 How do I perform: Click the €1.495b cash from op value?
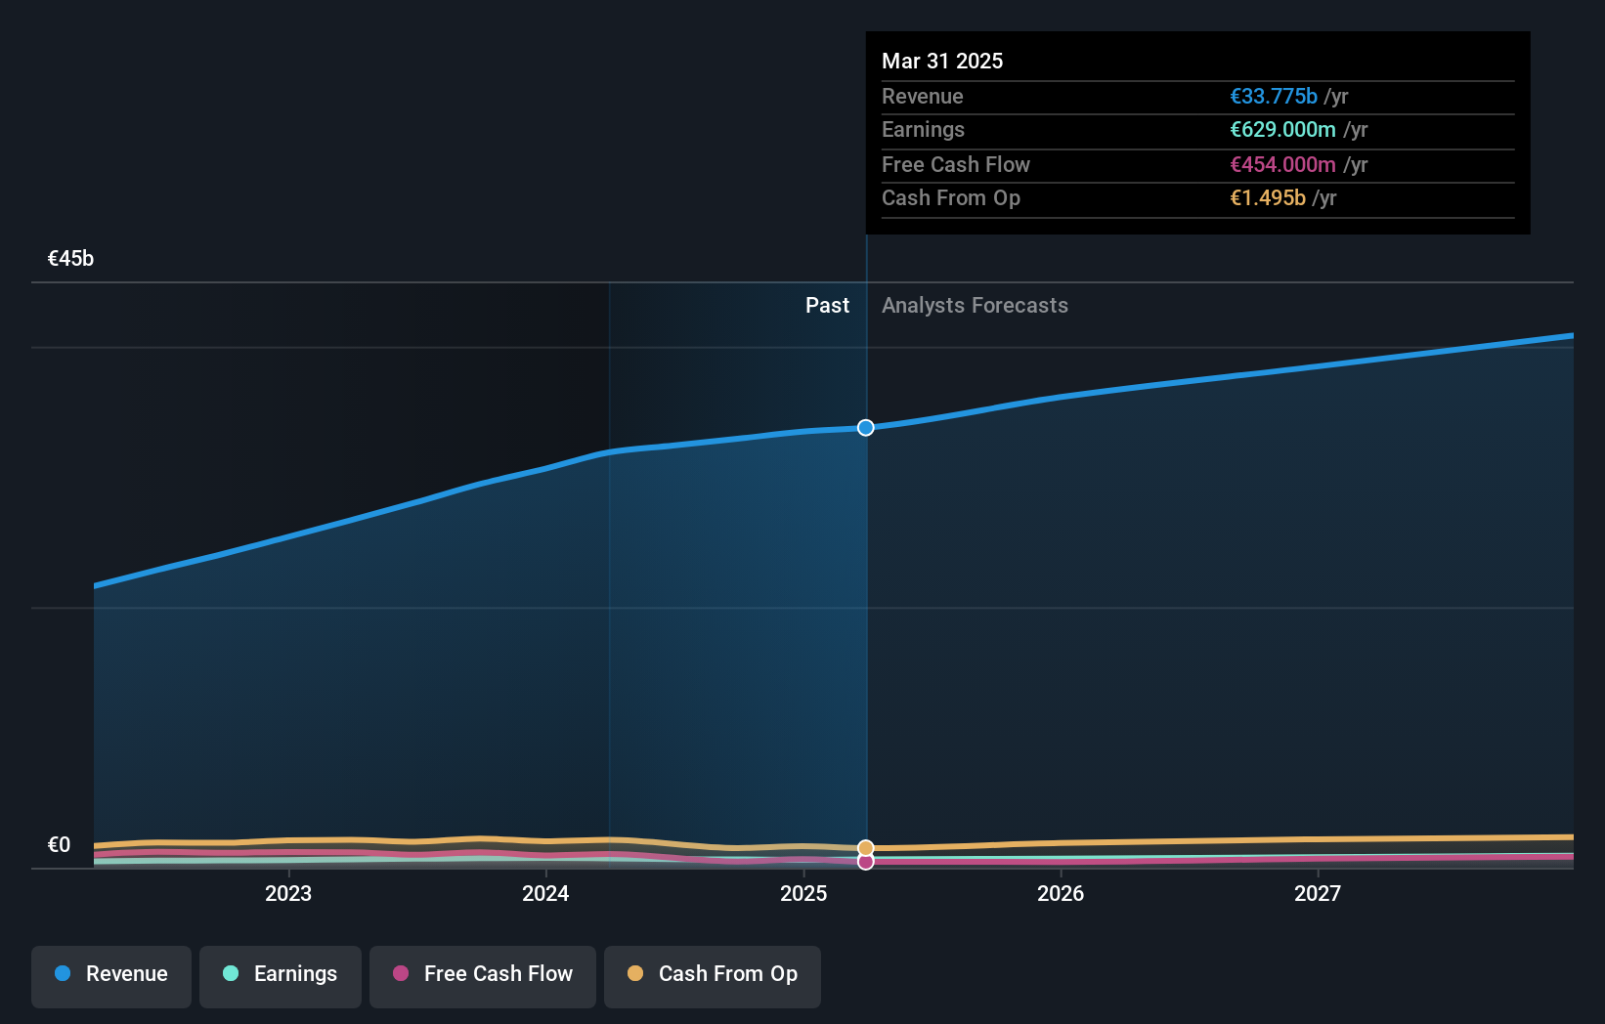pos(1267,198)
